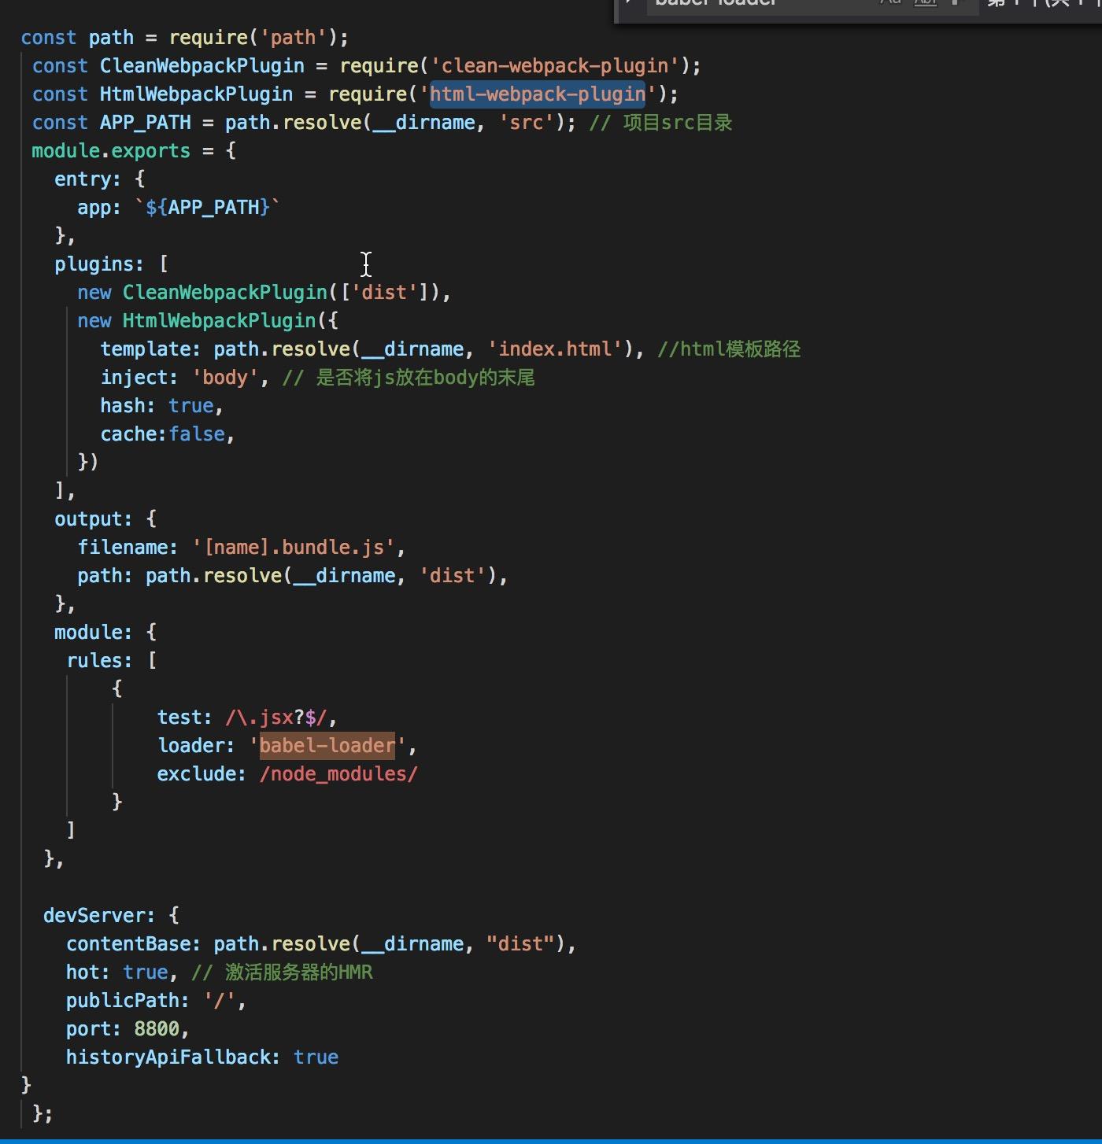
Task: Click the hot: key
Action: click(x=88, y=972)
